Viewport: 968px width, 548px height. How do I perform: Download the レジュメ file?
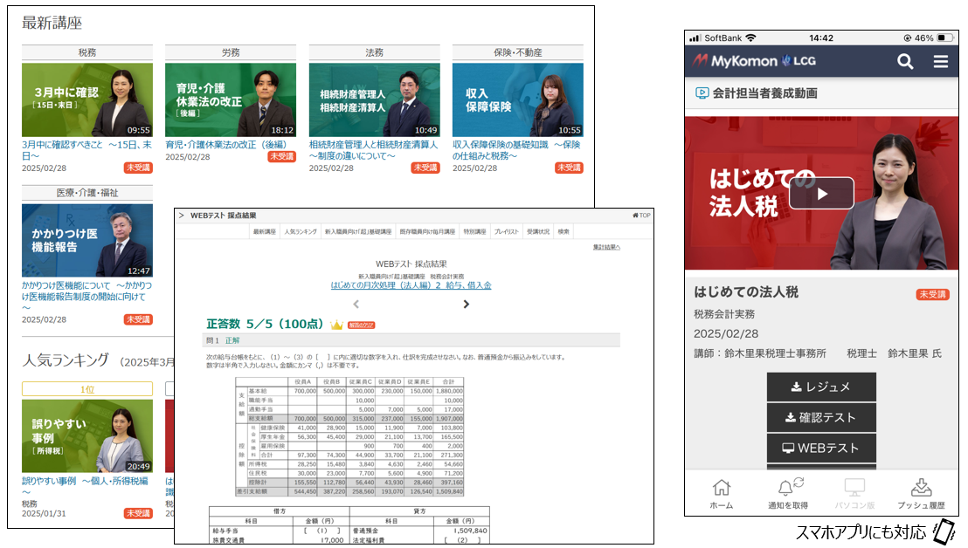(x=820, y=387)
